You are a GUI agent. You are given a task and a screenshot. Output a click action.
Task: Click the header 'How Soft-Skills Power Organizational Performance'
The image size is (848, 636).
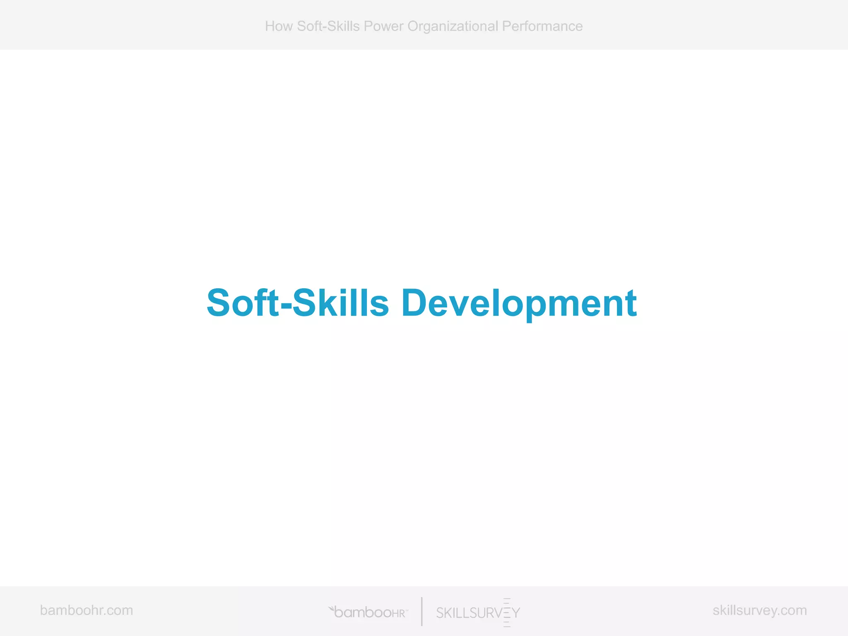pyautogui.click(x=424, y=26)
